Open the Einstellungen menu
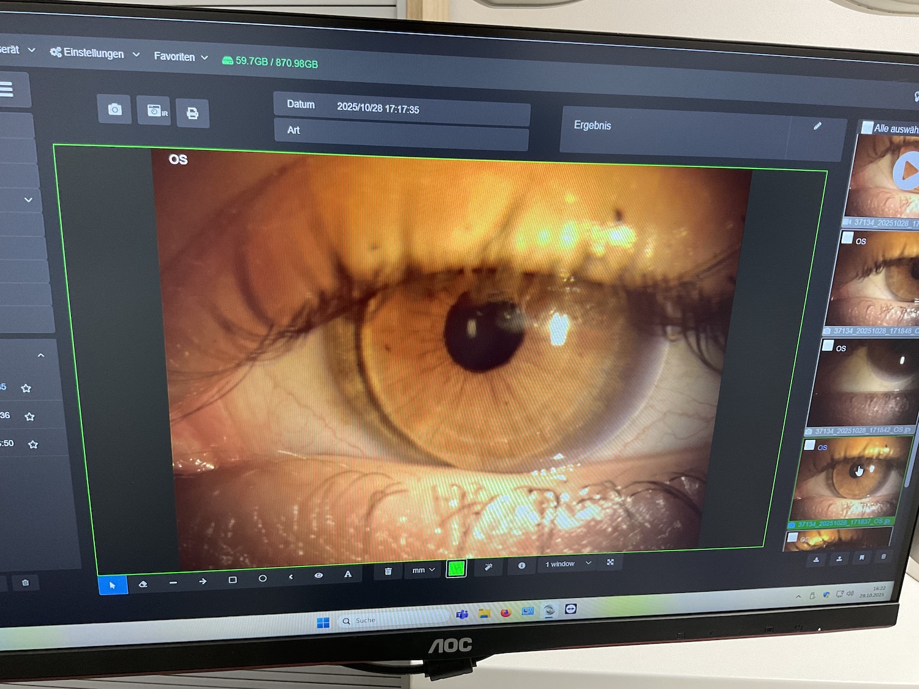The height and width of the screenshot is (689, 919). click(93, 54)
